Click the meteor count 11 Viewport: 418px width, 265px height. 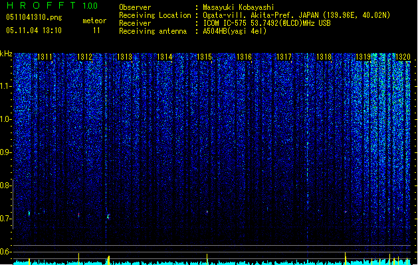(x=96, y=30)
